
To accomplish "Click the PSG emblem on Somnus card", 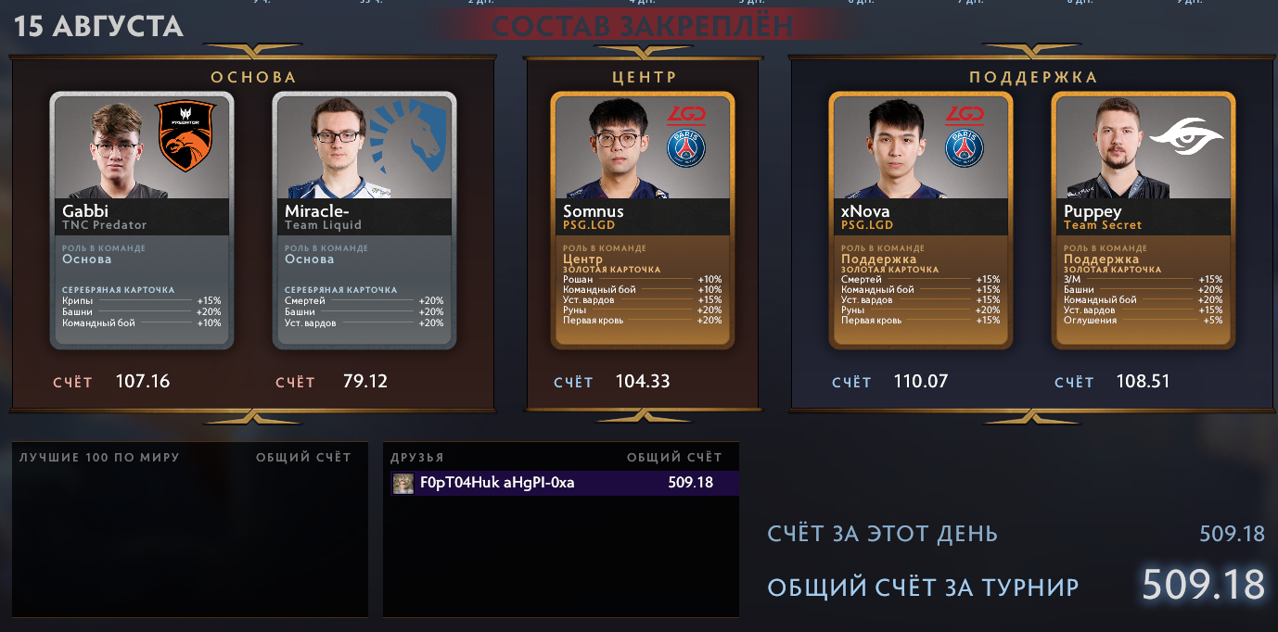I will tap(687, 147).
